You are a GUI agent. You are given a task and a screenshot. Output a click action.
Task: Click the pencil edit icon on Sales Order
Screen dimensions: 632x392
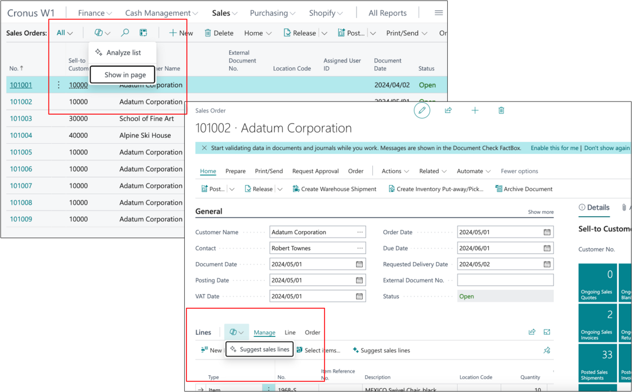422,110
